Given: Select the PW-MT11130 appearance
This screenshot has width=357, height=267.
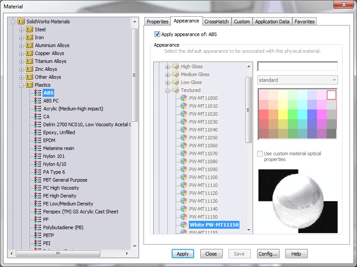Looking at the screenshot, I should (x=203, y=201).
